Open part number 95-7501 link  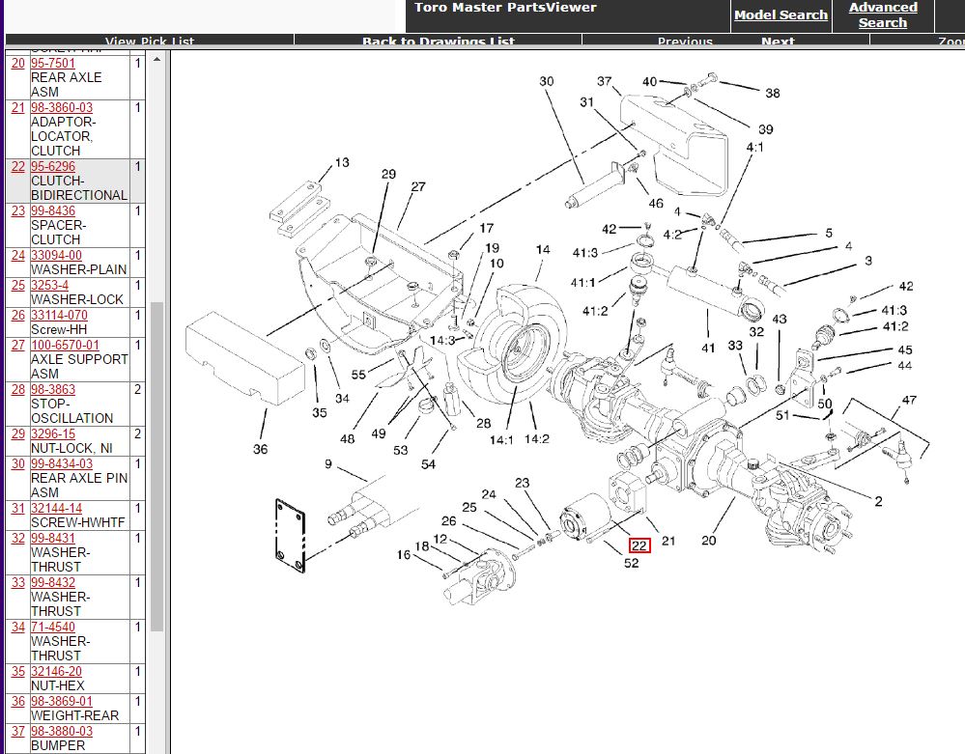pos(53,64)
